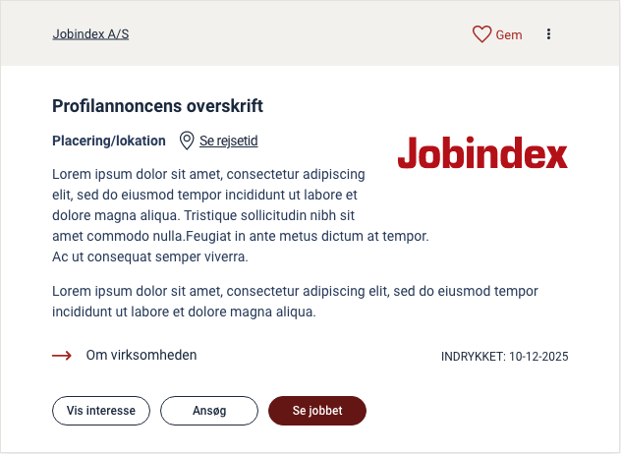Open the Om virksomheden link
Screen dimensions: 621x454
tap(141, 356)
